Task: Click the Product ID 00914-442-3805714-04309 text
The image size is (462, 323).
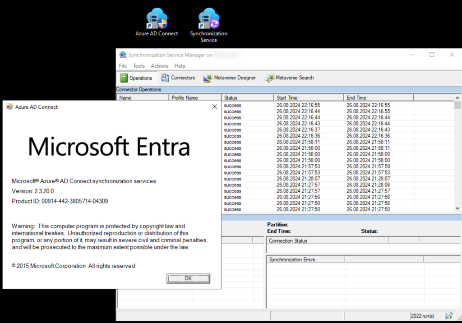Action: [x=60, y=201]
